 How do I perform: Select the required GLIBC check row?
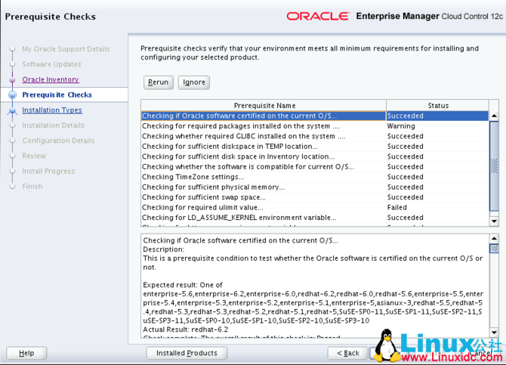315,136
